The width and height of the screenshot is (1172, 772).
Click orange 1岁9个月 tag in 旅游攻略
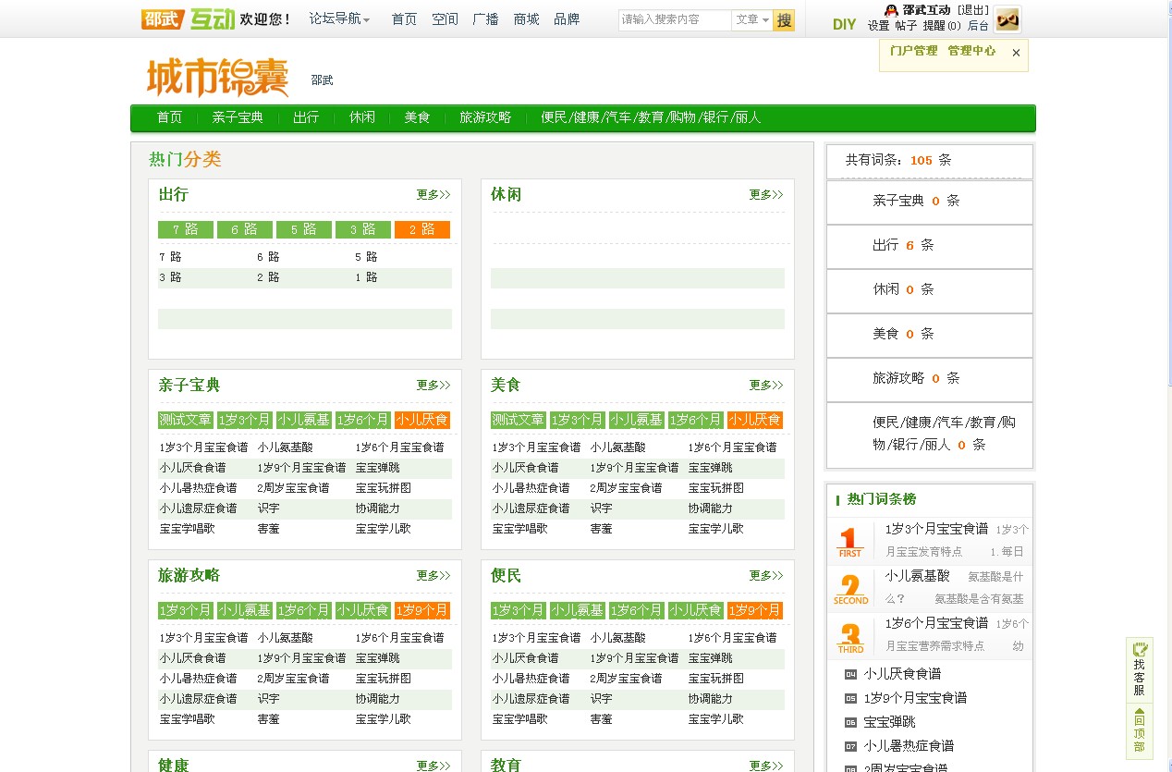(x=422, y=610)
